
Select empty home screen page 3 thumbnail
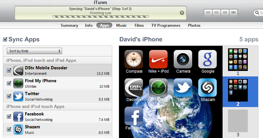238,121
